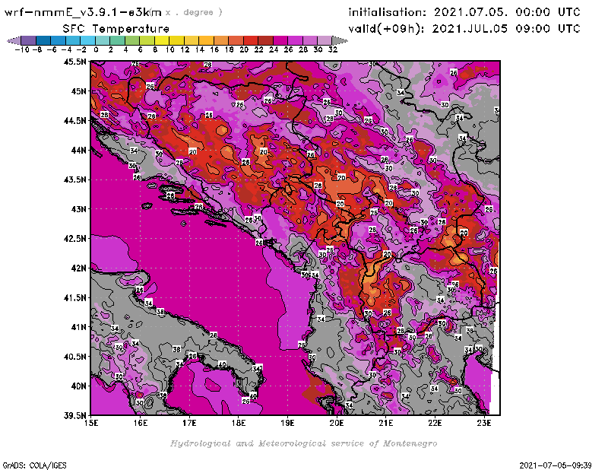
Task: Click the longitude label '21E'
Action: tap(386, 423)
